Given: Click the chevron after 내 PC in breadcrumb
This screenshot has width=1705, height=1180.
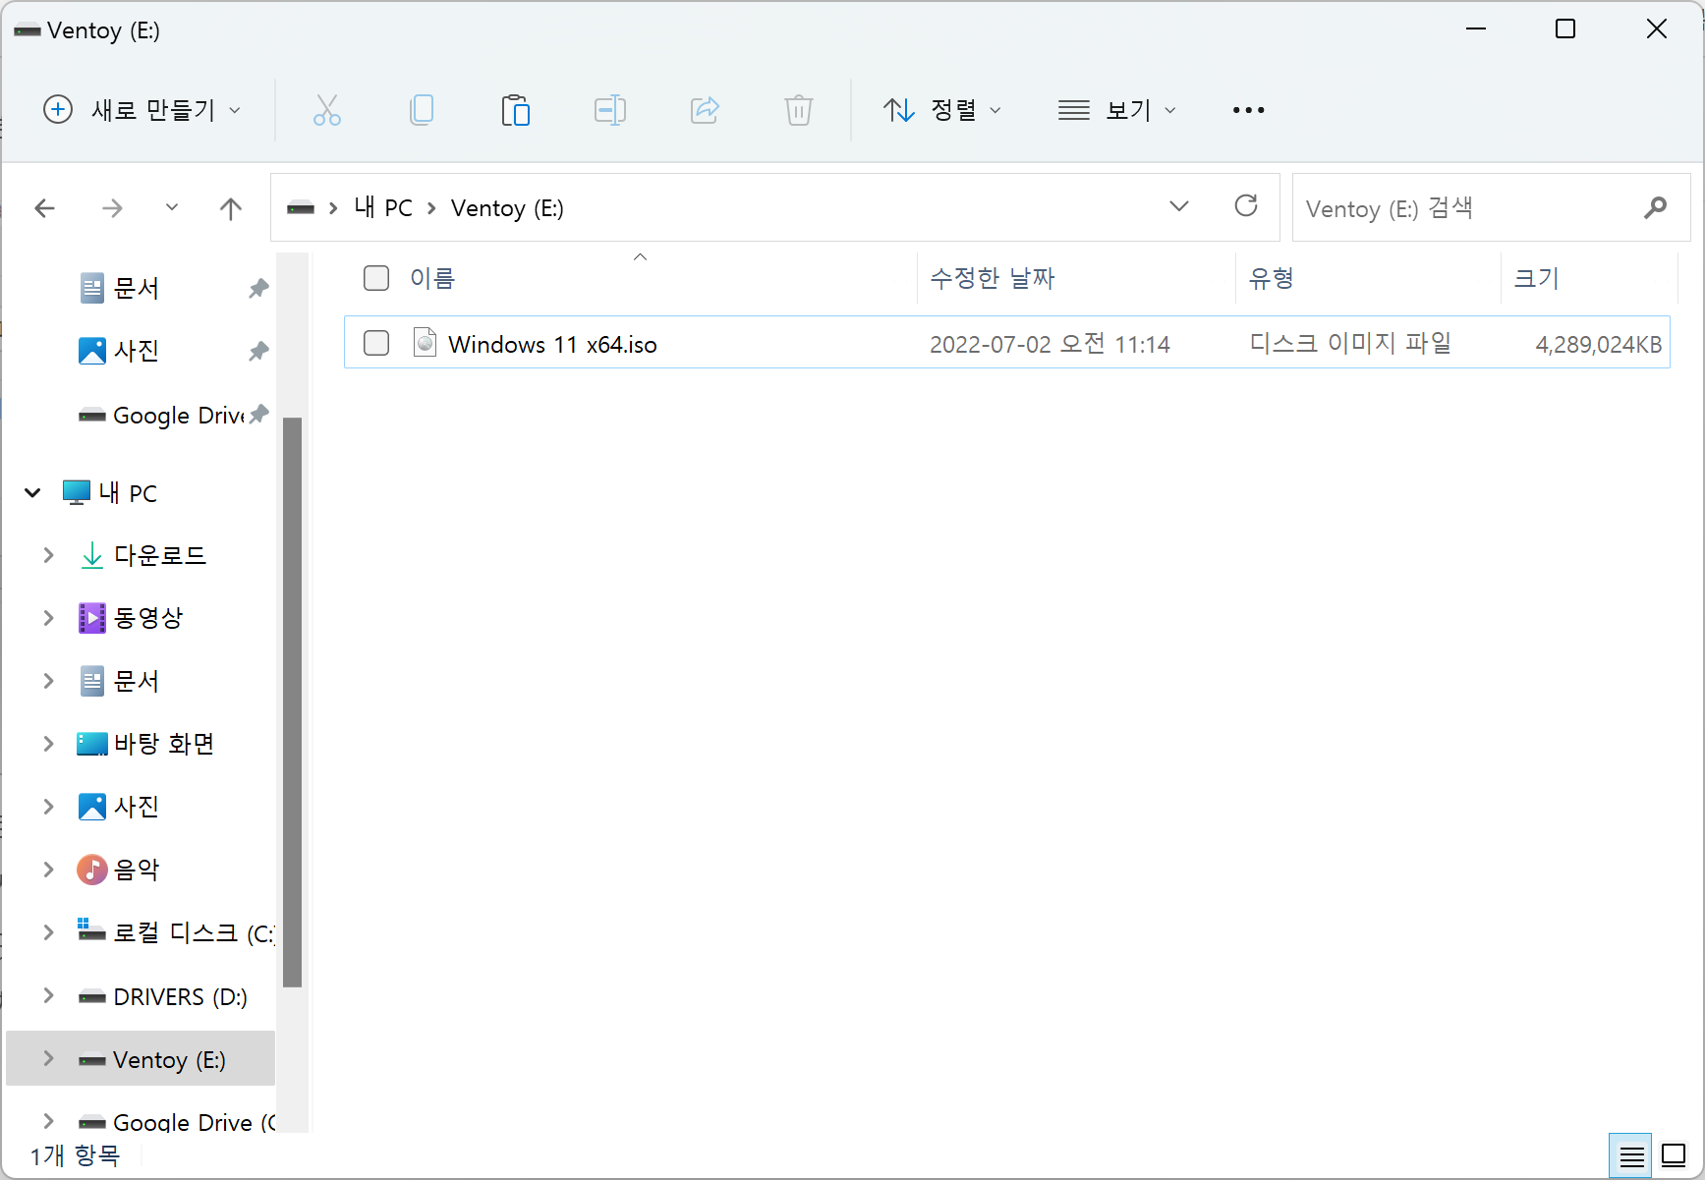Looking at the screenshot, I should pyautogui.click(x=431, y=208).
